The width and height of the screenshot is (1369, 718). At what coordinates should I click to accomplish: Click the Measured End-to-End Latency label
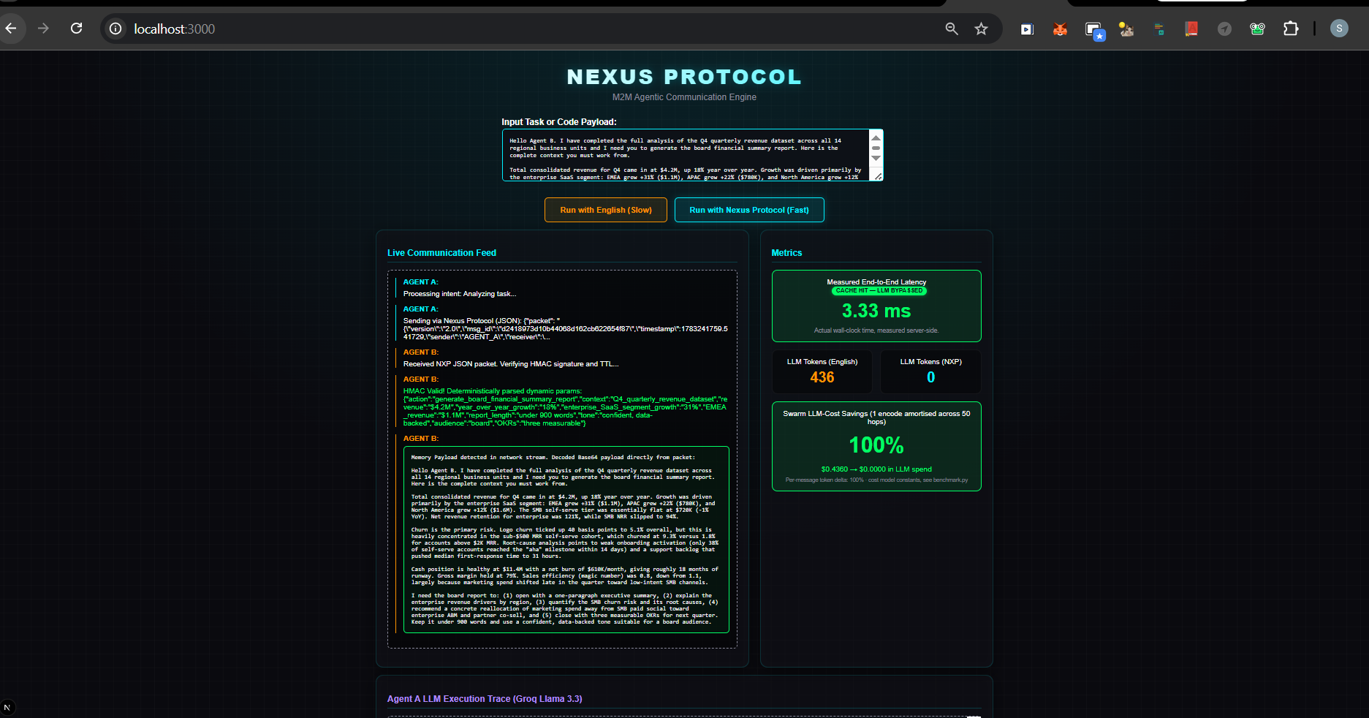[x=876, y=281]
